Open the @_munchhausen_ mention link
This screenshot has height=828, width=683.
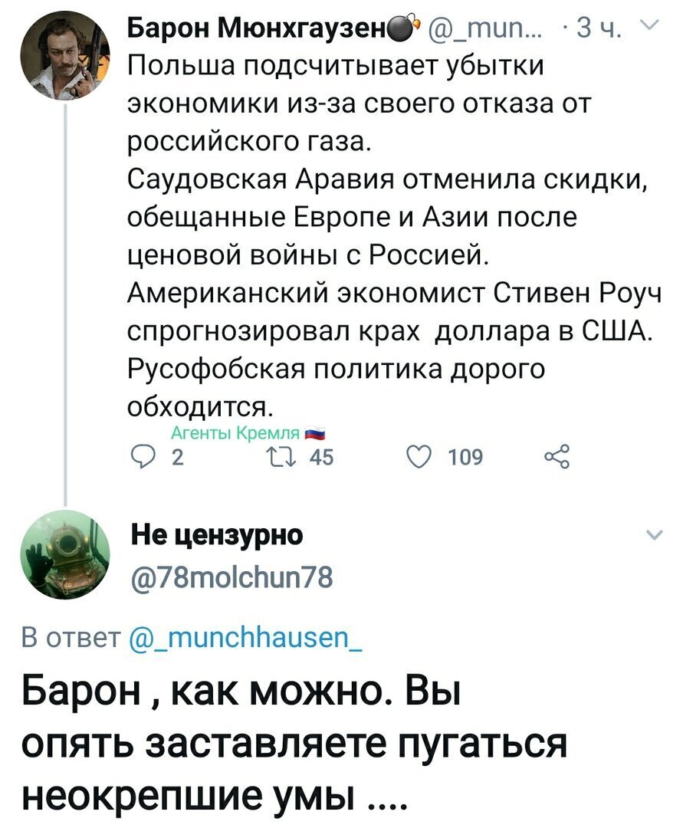pos(245,638)
